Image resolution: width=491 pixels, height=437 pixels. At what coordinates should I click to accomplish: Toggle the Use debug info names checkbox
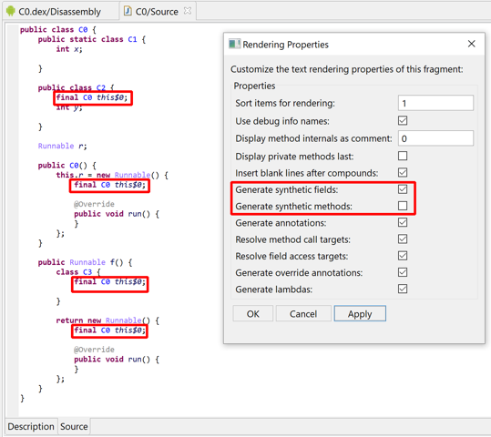[403, 120]
